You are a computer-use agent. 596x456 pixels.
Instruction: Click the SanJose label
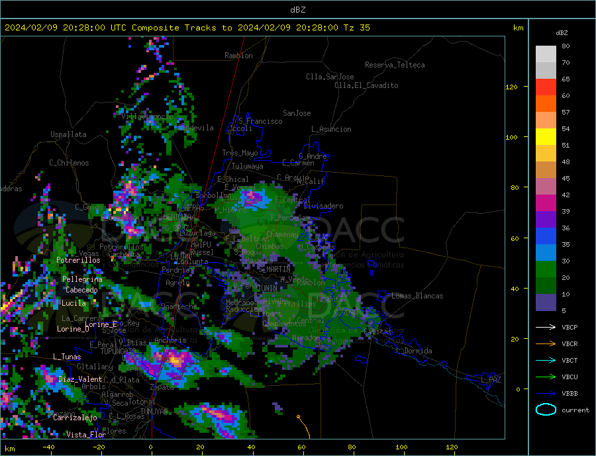[297, 113]
